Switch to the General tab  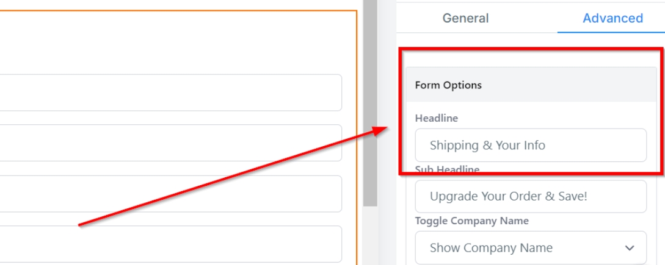coord(465,18)
